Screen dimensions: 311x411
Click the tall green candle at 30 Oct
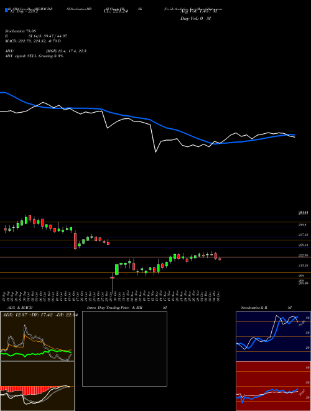click(117, 270)
